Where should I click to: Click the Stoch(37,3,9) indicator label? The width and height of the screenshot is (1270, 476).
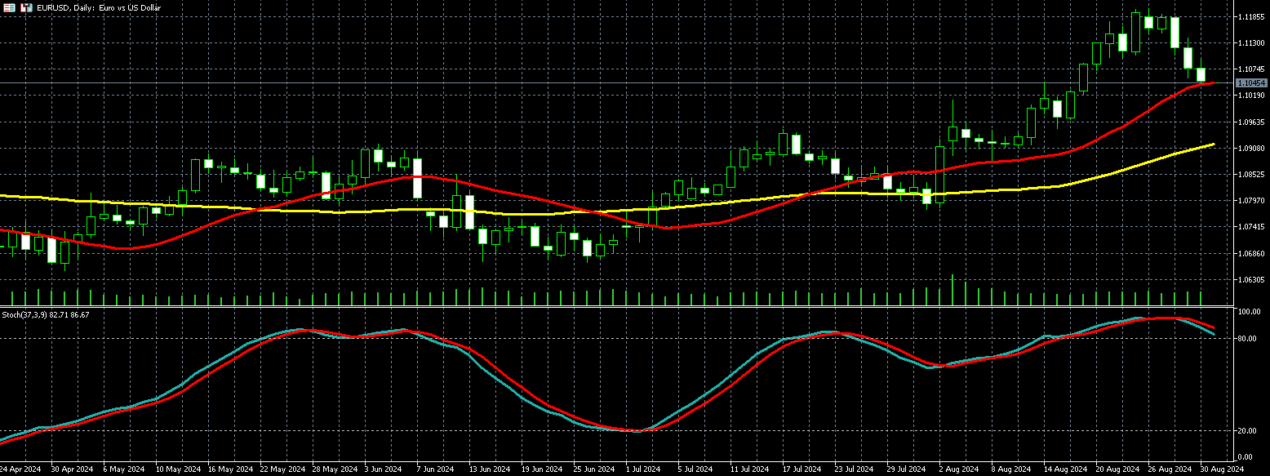45,314
